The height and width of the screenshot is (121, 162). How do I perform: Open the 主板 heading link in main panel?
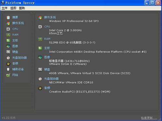pyautogui.click(x=47, y=48)
